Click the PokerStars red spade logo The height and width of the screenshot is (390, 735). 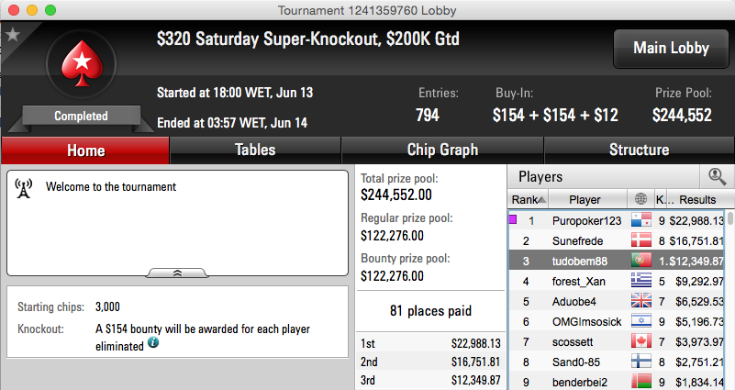point(82,63)
